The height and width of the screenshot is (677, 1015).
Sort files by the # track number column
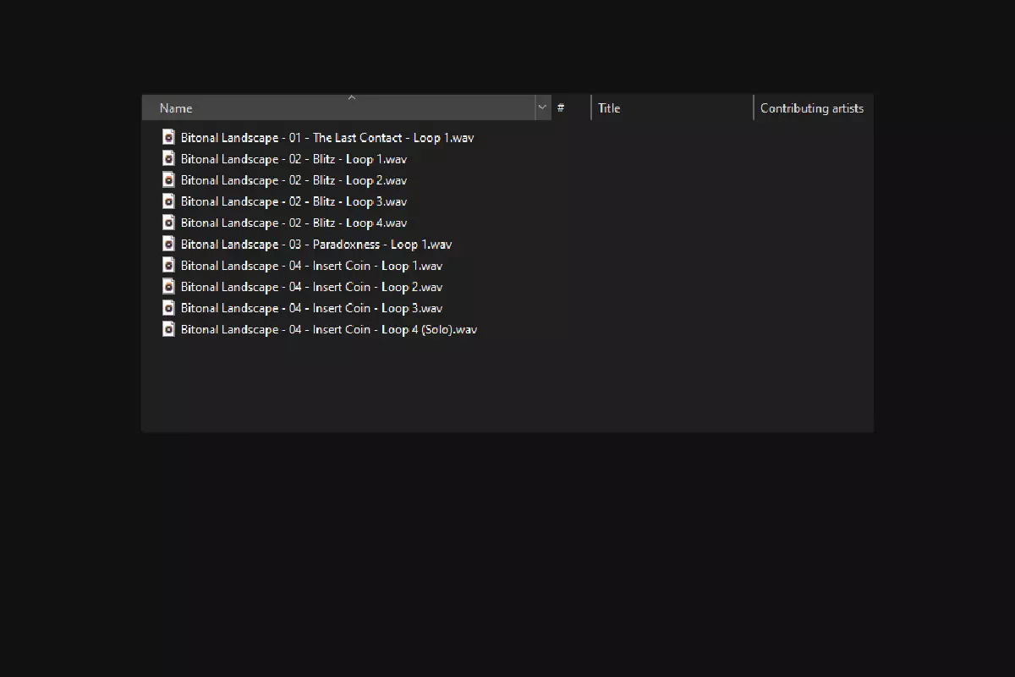(571, 107)
